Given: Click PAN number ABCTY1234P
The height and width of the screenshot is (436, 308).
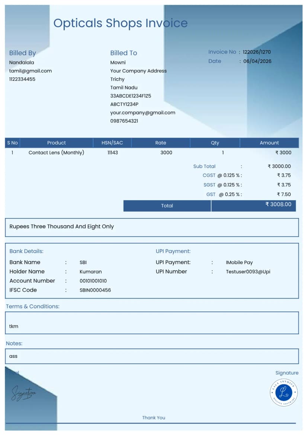Looking at the screenshot, I should [124, 104].
